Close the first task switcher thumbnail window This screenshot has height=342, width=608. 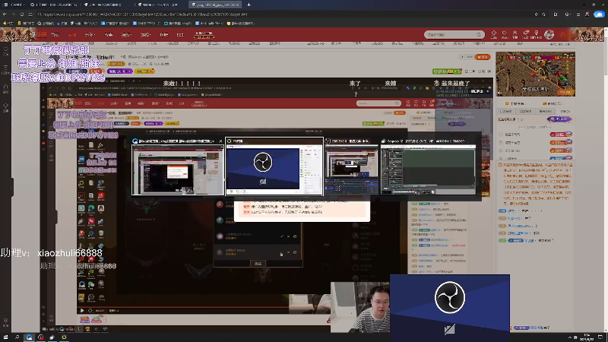(x=220, y=141)
